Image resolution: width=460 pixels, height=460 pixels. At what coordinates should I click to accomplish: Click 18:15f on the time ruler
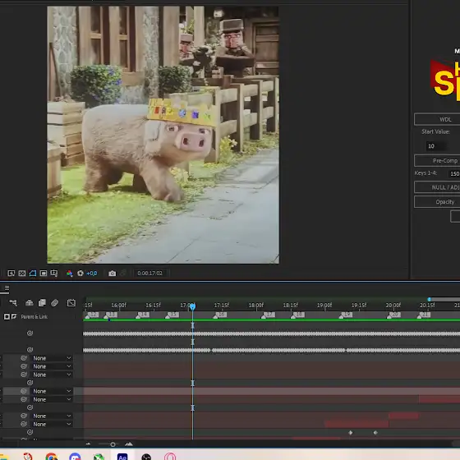[291, 305]
